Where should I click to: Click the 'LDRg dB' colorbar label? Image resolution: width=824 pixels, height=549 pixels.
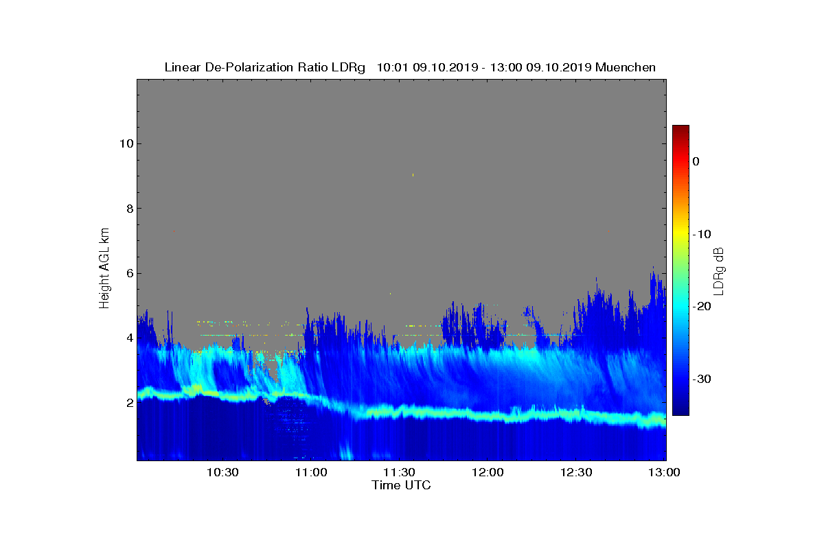(718, 270)
